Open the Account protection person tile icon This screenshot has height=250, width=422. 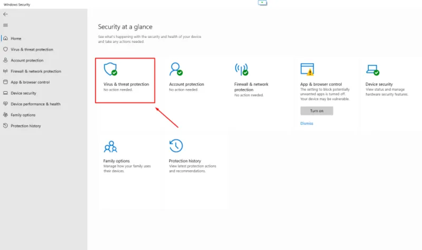point(176,69)
